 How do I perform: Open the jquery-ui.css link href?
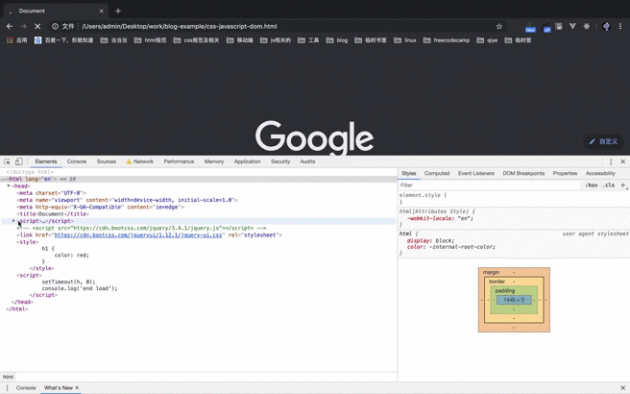point(138,234)
